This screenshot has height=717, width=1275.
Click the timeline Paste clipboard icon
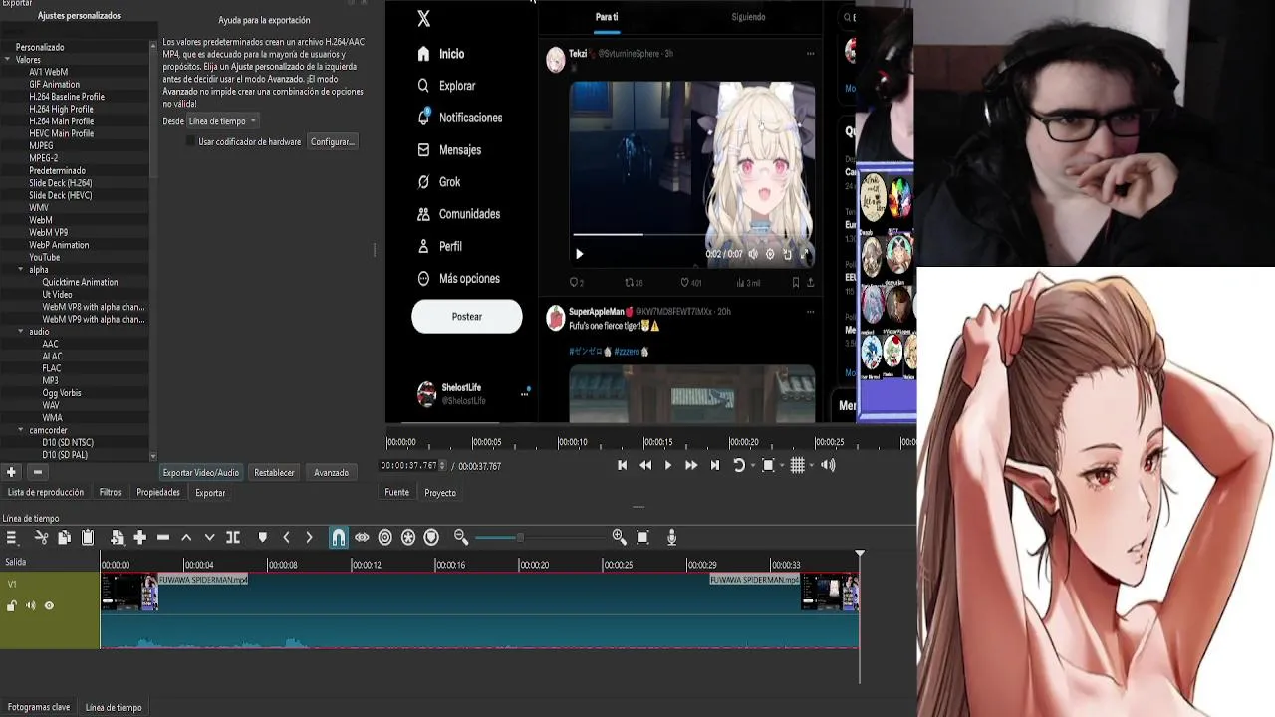88,537
